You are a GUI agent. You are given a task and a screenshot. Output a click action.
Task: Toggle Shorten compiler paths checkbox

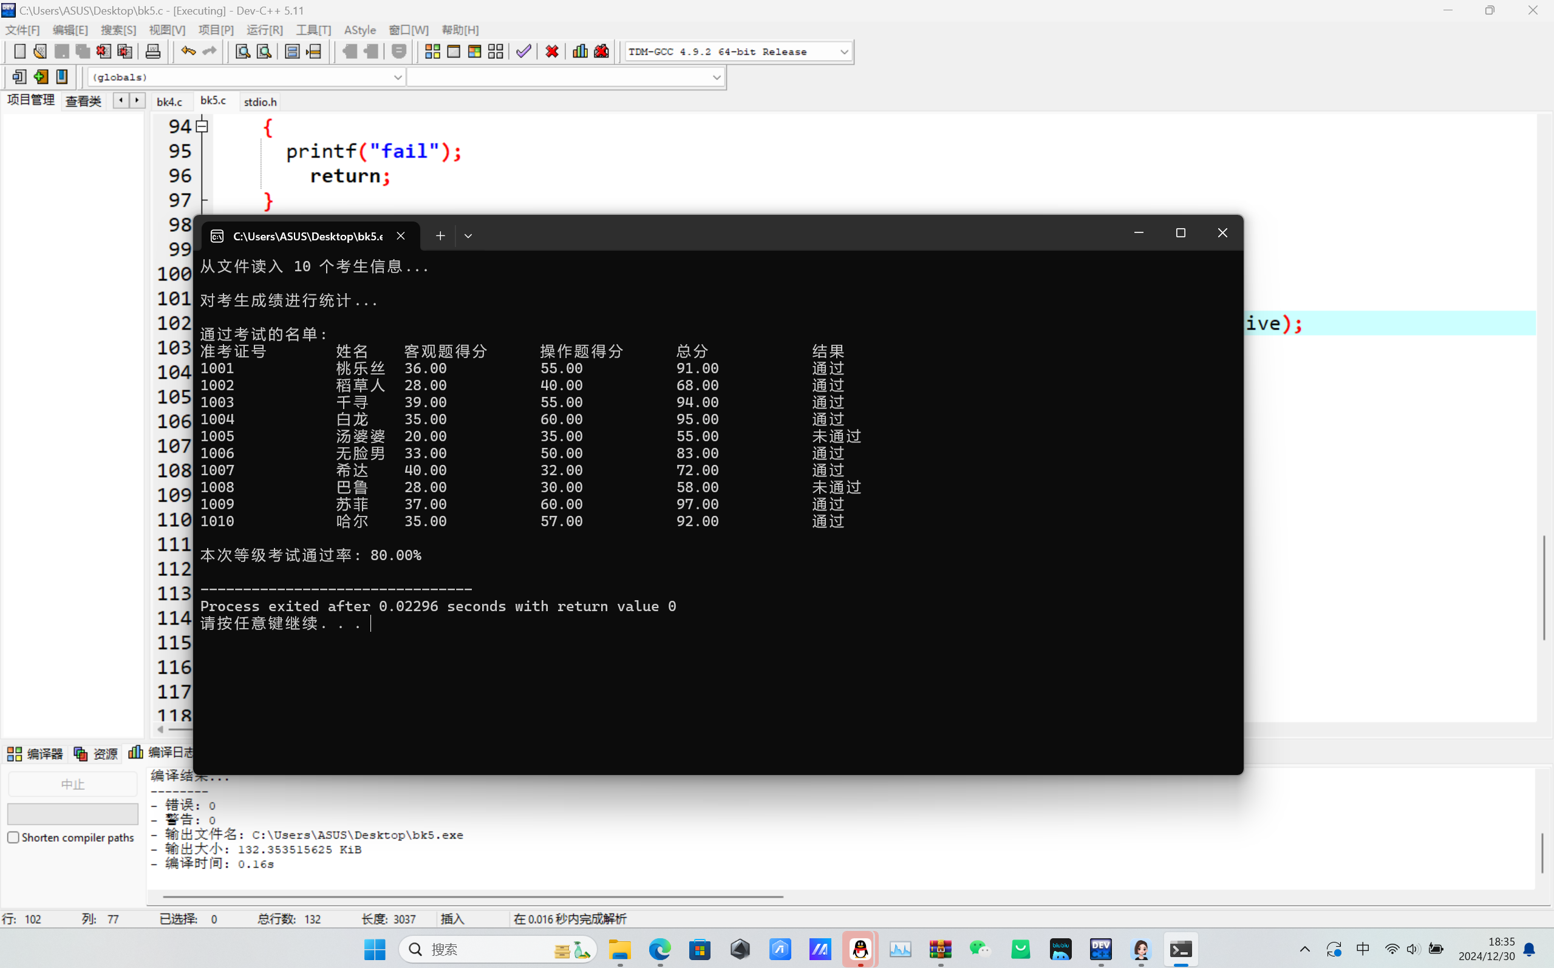[x=13, y=838]
